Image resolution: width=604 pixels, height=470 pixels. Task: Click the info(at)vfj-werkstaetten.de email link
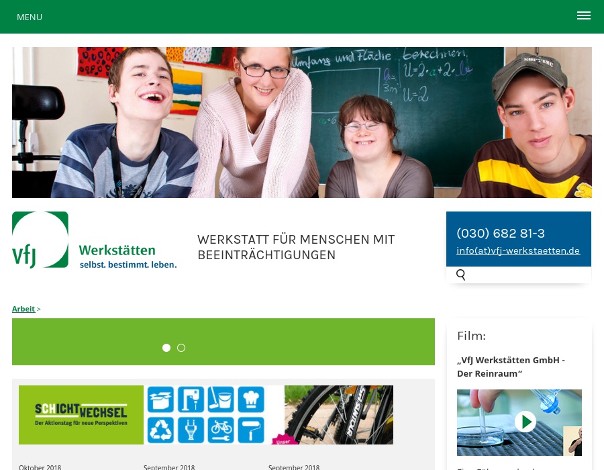click(518, 250)
